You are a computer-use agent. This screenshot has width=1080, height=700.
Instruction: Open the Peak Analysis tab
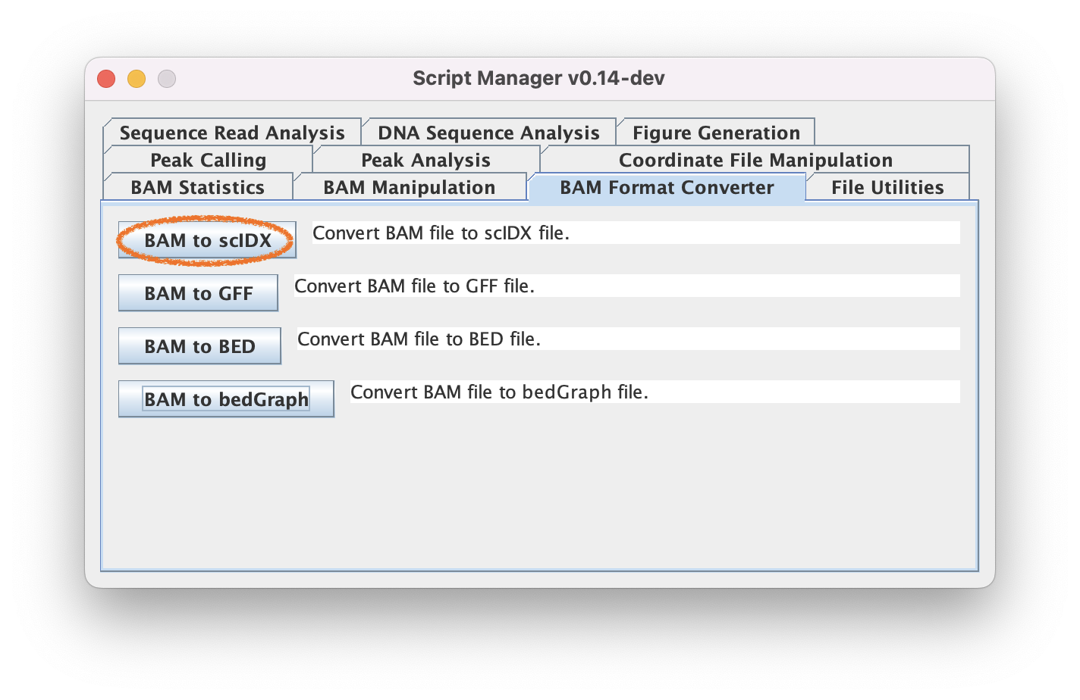(x=425, y=161)
